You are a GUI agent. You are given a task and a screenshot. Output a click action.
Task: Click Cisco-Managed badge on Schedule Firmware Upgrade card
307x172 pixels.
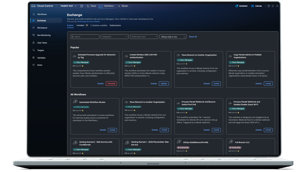pos(81,62)
